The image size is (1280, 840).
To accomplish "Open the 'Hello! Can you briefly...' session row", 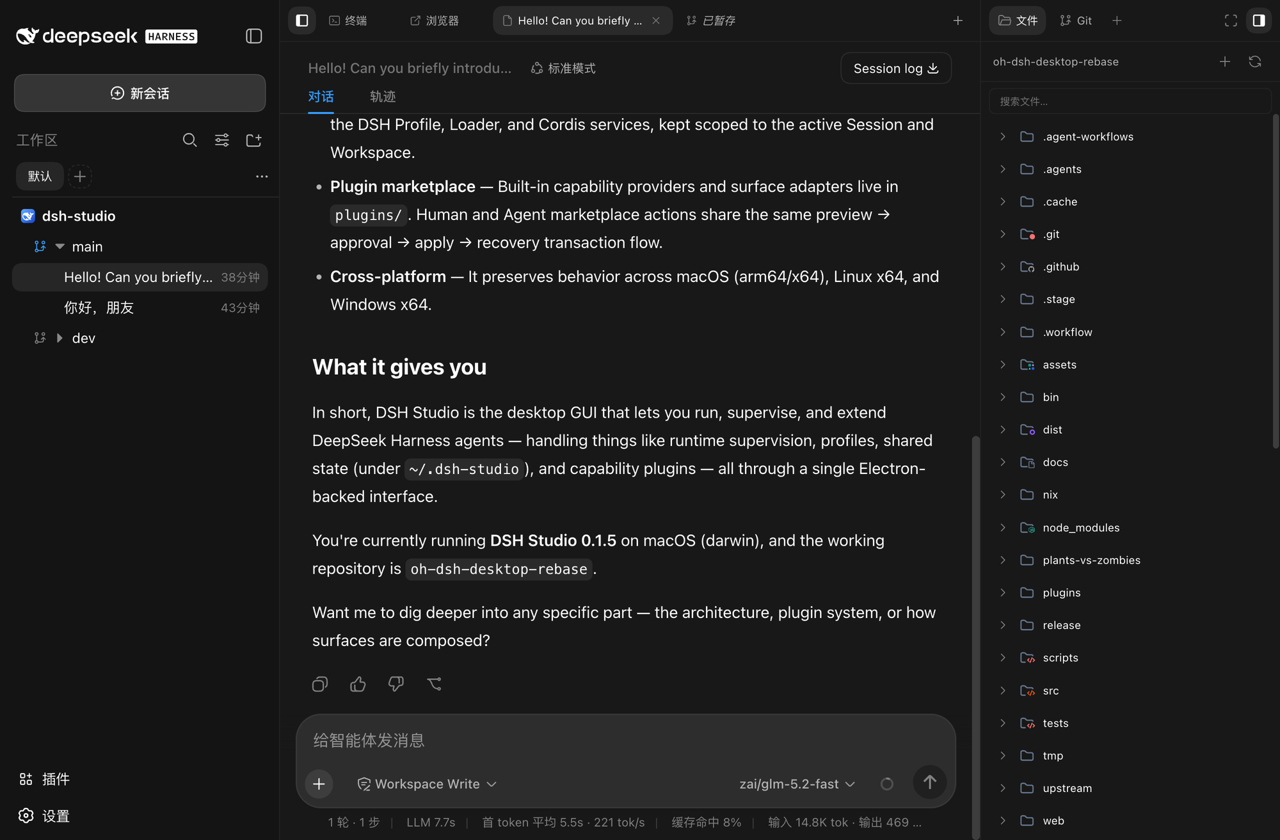I will [140, 277].
